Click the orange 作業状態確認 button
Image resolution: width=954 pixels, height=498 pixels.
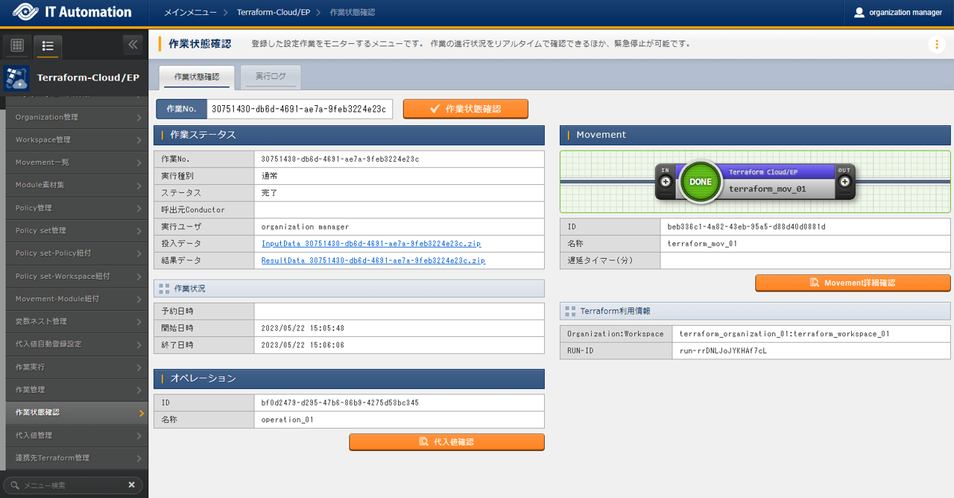465,109
